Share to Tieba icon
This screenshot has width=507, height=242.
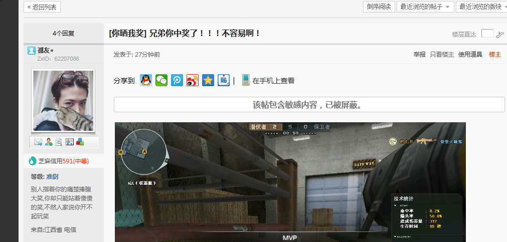point(224,80)
